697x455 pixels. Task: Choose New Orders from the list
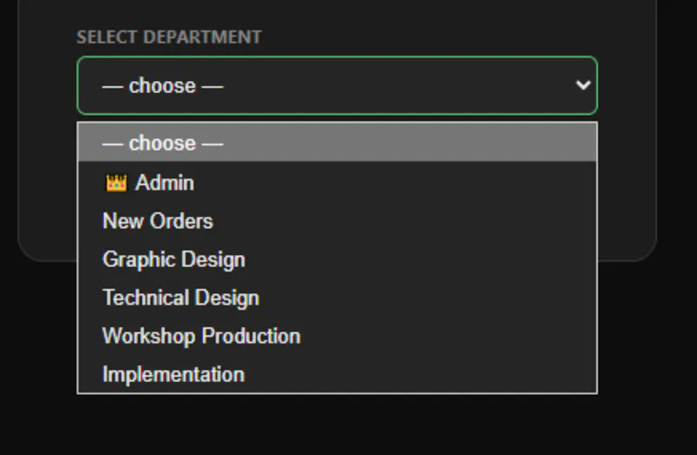pos(337,221)
